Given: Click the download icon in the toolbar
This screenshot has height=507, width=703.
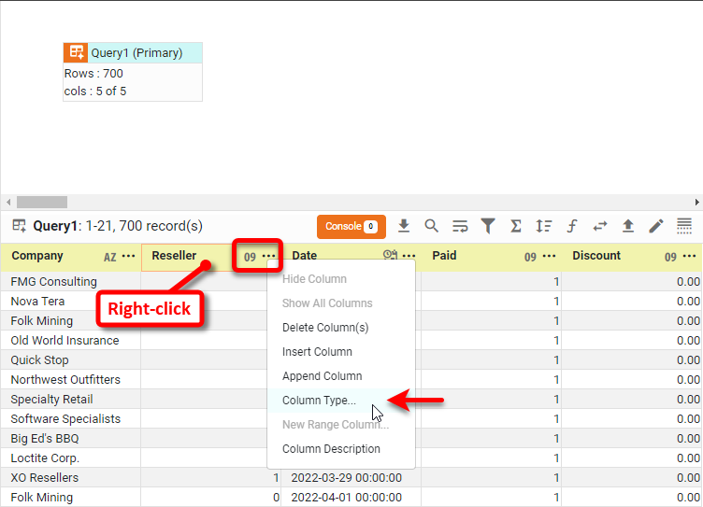Looking at the screenshot, I should pos(404,226).
